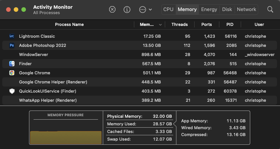Click the 17.25 GB memory value
This screenshot has width=280, height=149.
click(152, 36)
